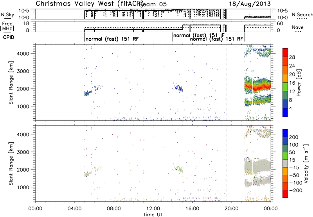313x217 pixels.
Task: Click the "18" frequency axis tick label
Action: (x=26, y=24)
